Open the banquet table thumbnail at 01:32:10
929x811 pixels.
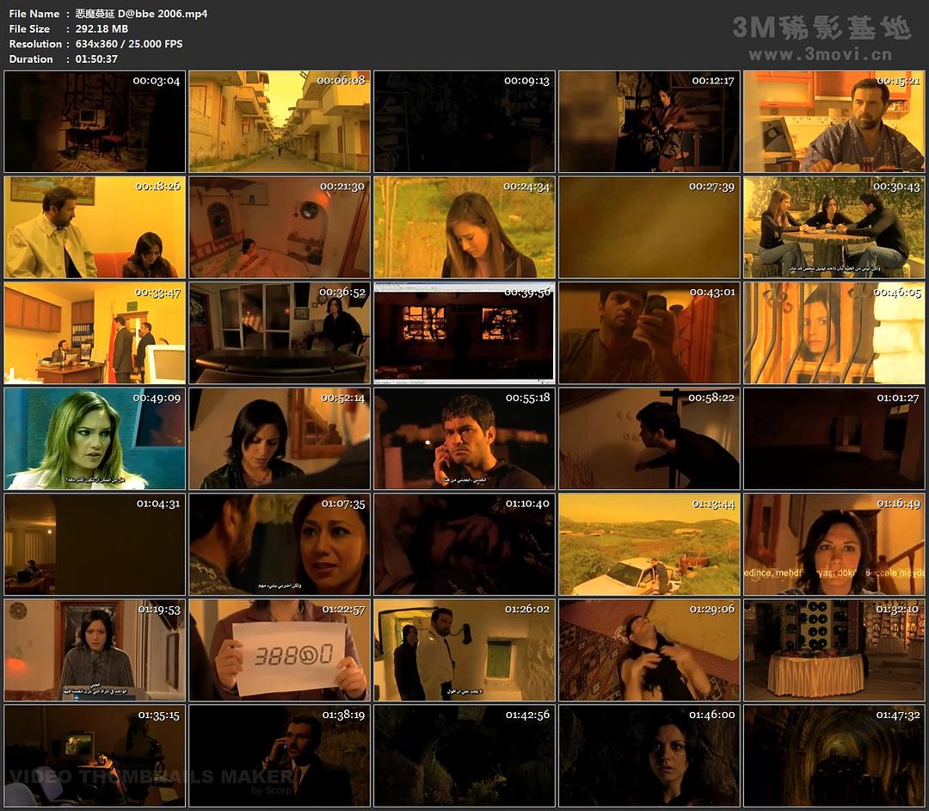pyautogui.click(x=834, y=649)
